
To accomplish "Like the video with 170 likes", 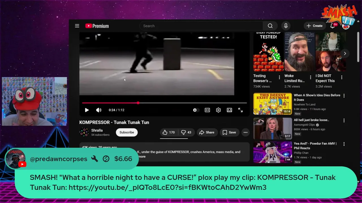I will click(x=169, y=133).
